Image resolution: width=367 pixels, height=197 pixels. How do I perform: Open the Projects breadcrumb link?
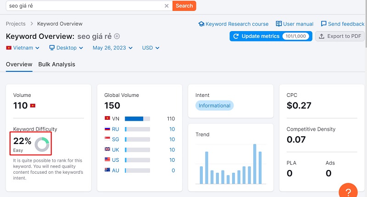click(x=16, y=24)
